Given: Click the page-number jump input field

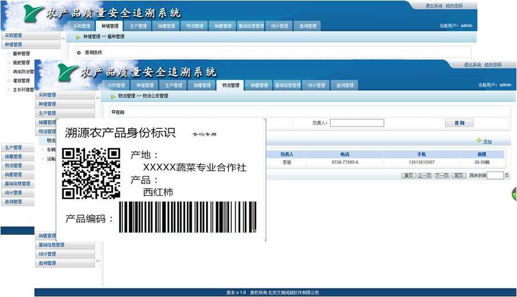Looking at the screenshot, I should pos(495,175).
